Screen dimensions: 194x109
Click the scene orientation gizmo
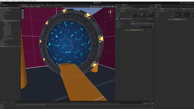coord(110,12)
